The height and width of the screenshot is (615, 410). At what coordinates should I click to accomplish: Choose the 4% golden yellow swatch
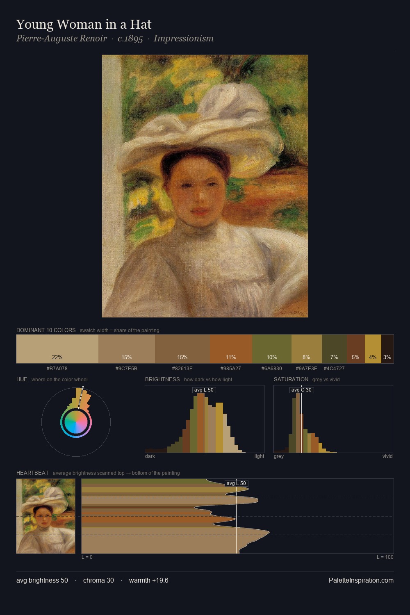(x=373, y=349)
